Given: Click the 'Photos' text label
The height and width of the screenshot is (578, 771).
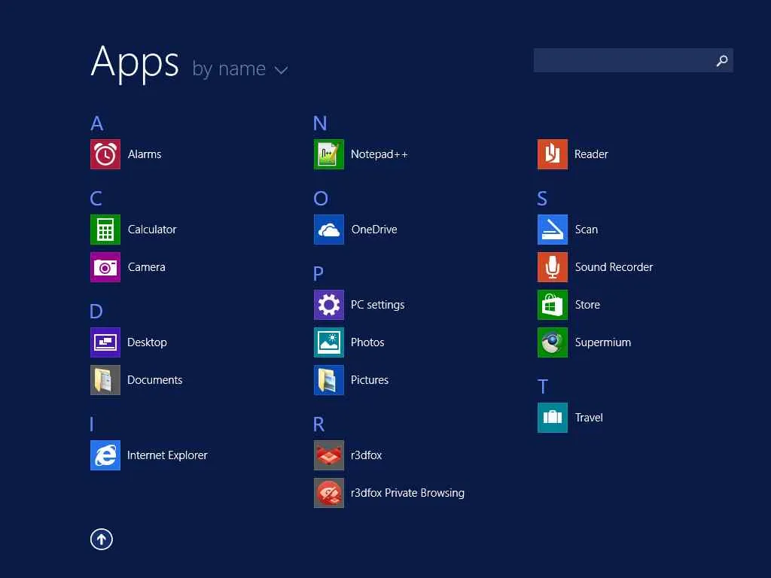Looking at the screenshot, I should pos(367,342).
